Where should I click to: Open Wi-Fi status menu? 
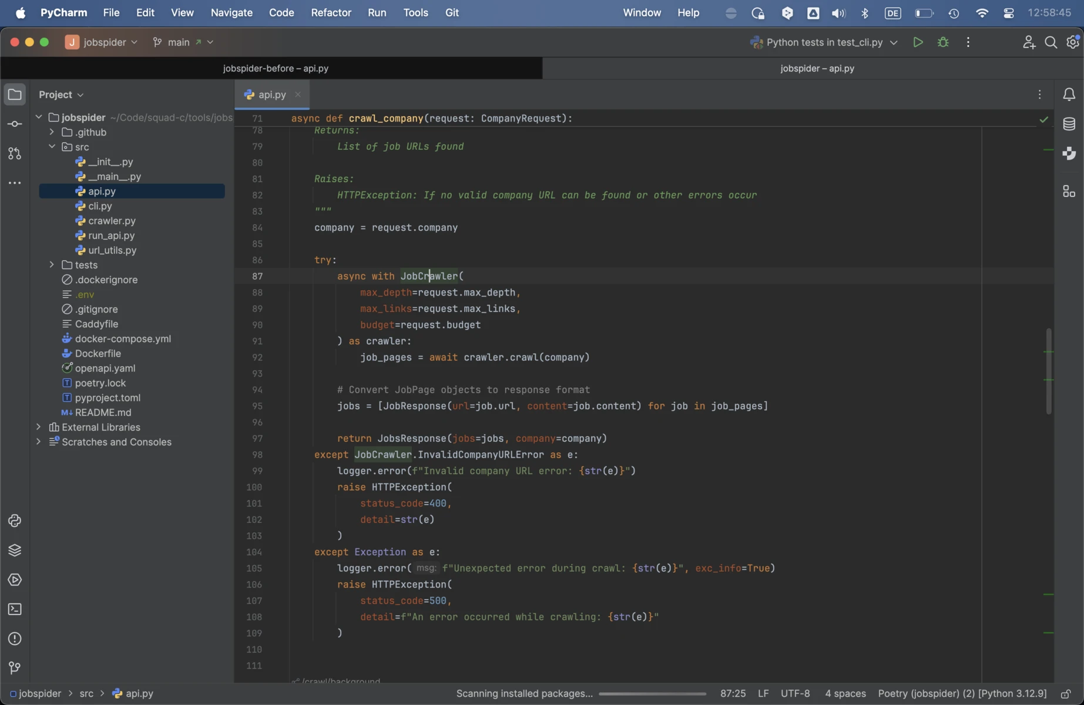tap(982, 13)
